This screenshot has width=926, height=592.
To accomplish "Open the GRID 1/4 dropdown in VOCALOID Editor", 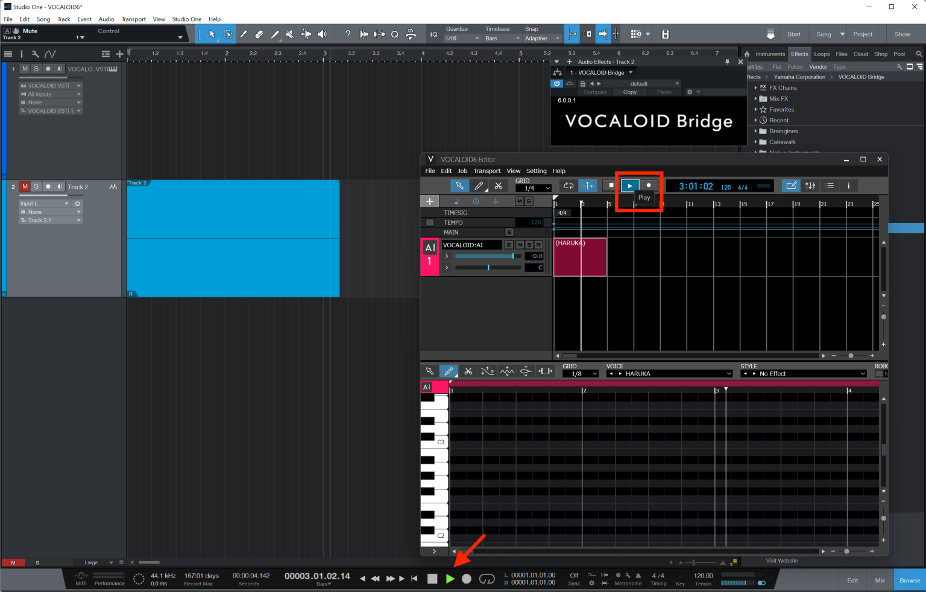I will (533, 187).
